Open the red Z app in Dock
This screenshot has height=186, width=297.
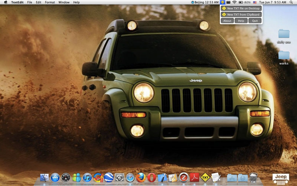click(x=184, y=177)
